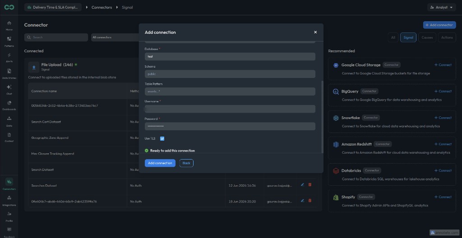
Task: Connect to Google Cloud Storage
Action: [x=443, y=65]
